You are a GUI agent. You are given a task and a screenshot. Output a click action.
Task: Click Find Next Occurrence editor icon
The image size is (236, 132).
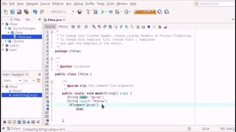tap(105, 27)
